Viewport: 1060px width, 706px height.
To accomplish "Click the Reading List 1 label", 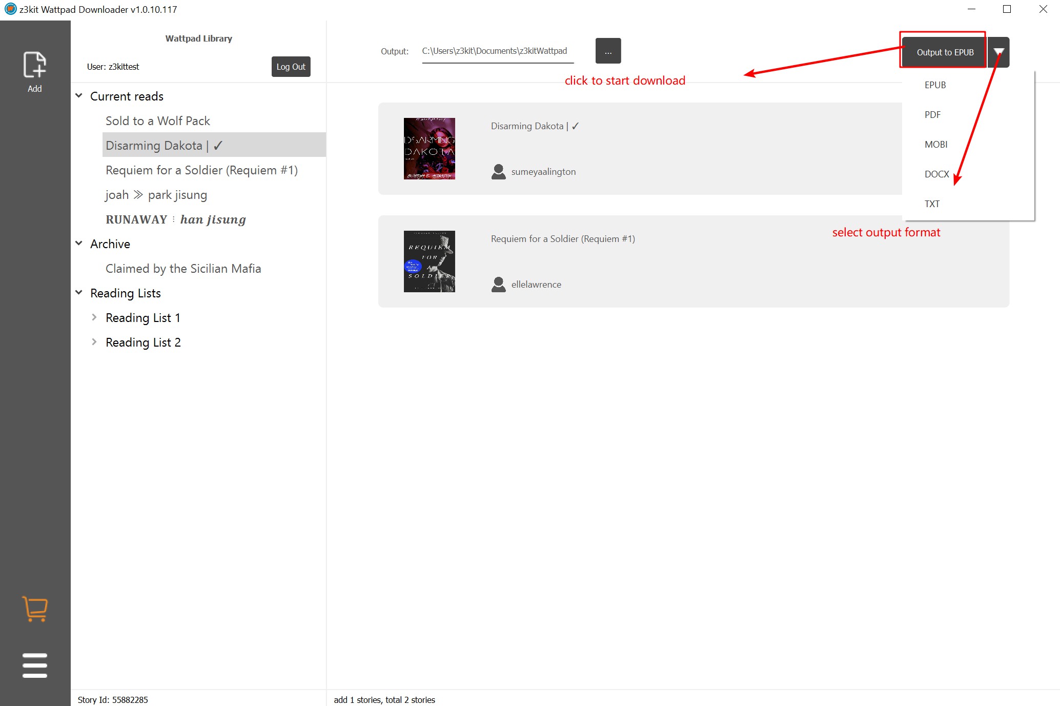I will pyautogui.click(x=143, y=318).
